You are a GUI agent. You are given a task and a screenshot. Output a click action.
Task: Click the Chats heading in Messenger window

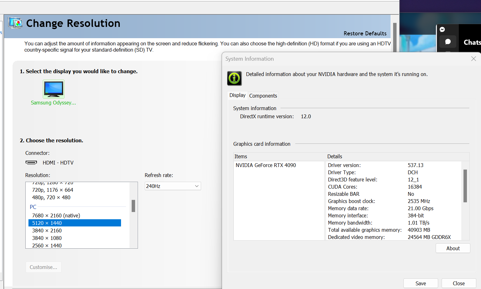pyautogui.click(x=472, y=42)
